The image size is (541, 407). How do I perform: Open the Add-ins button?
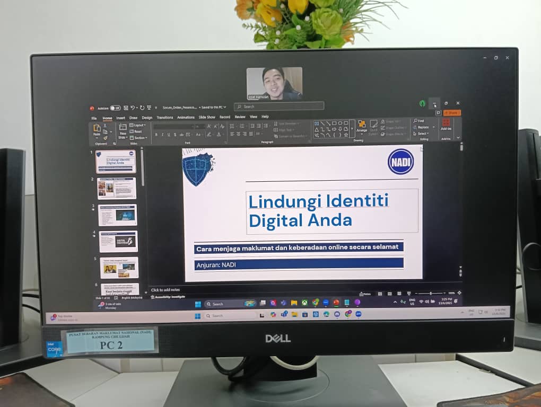446,125
